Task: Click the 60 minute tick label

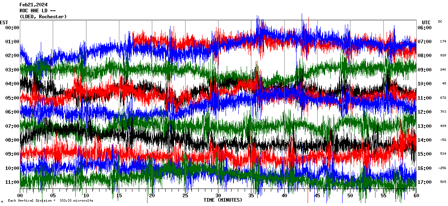Action: coord(416,196)
